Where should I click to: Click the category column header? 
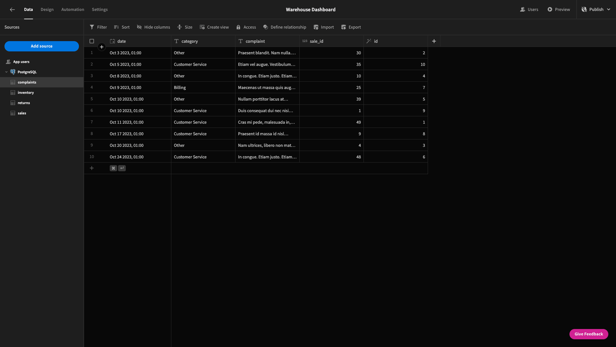pyautogui.click(x=203, y=41)
